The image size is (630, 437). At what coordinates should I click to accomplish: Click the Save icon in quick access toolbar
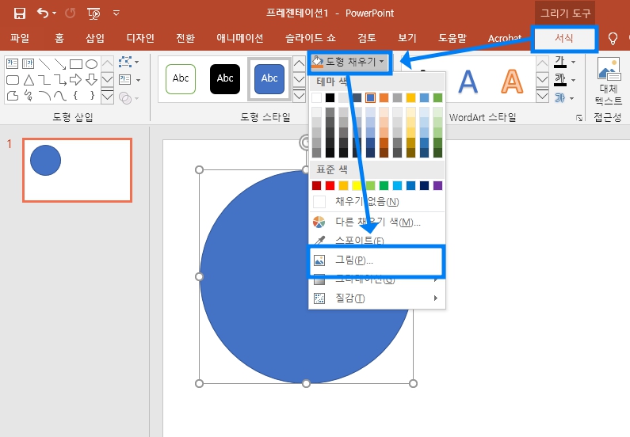19,13
